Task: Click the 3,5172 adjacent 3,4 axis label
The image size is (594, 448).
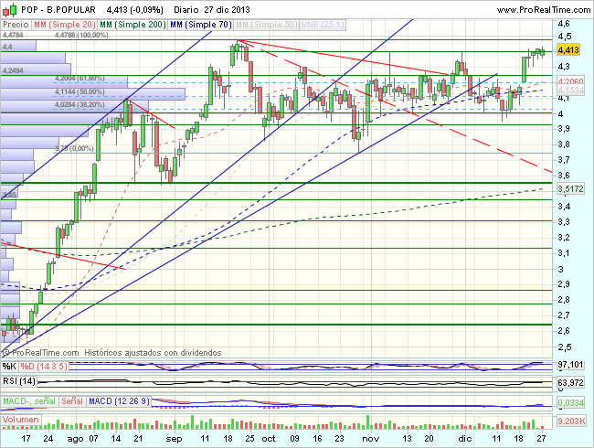Action: (x=565, y=207)
